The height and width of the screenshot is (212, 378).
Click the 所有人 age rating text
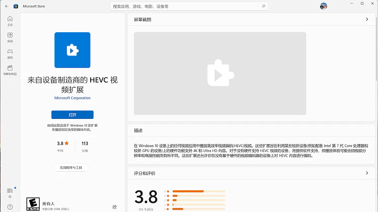click(48, 203)
